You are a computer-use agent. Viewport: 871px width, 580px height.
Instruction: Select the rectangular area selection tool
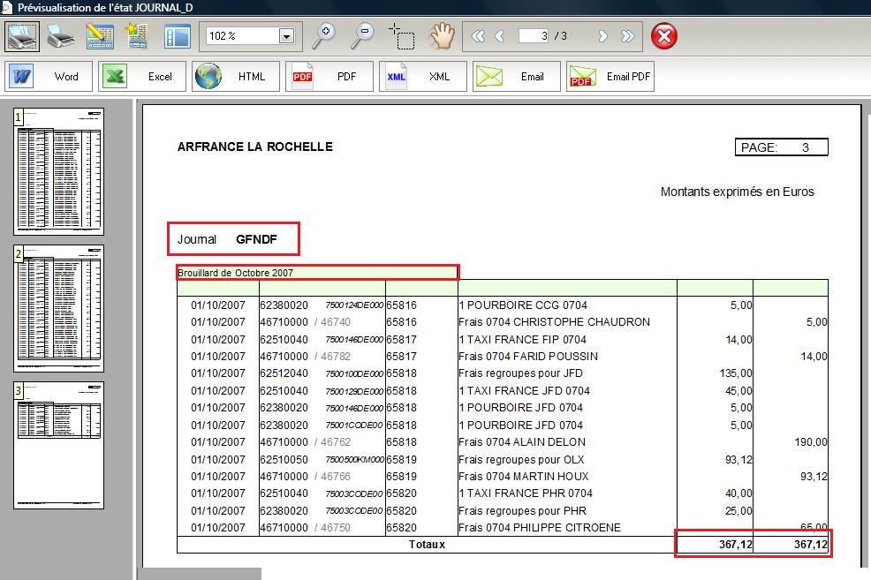coord(402,36)
